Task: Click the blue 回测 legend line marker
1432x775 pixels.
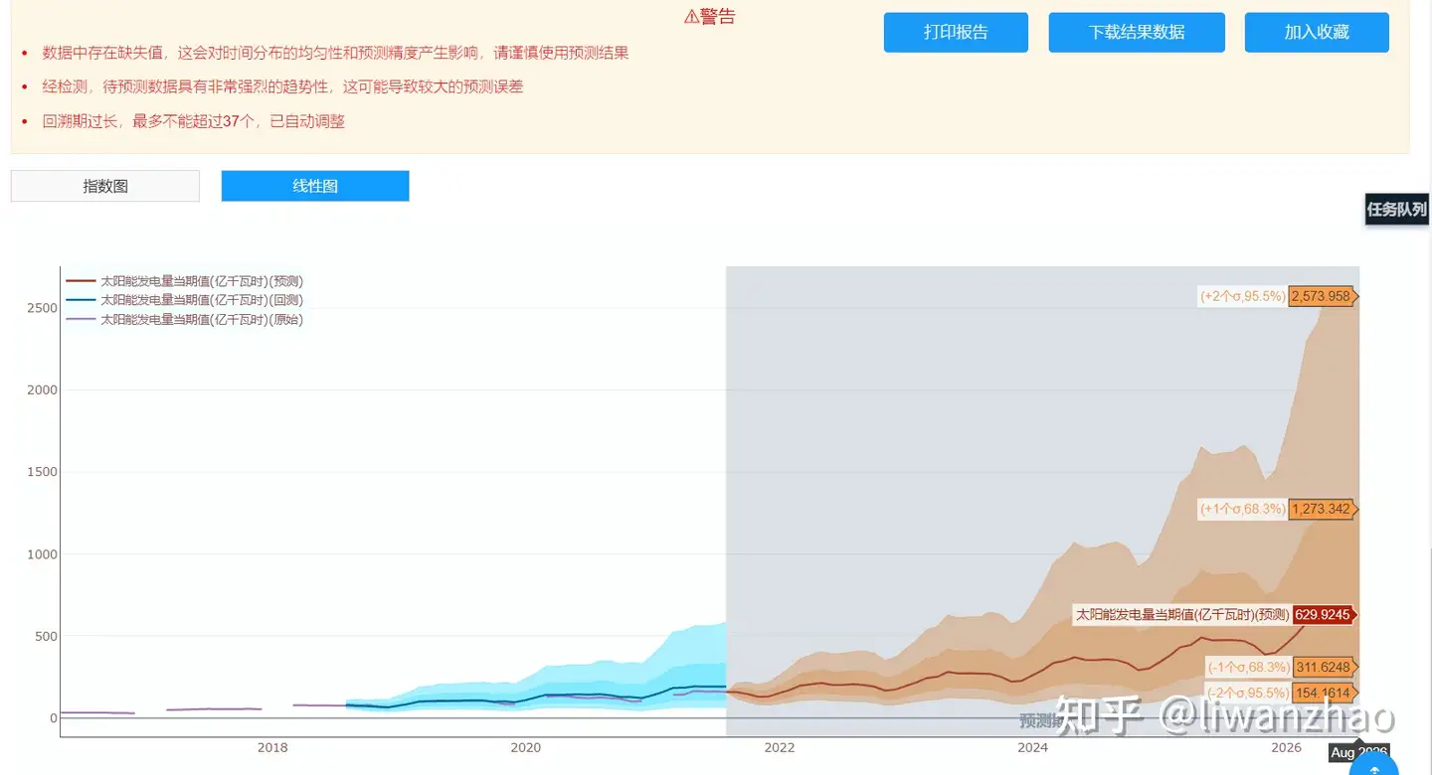Action: click(80, 300)
